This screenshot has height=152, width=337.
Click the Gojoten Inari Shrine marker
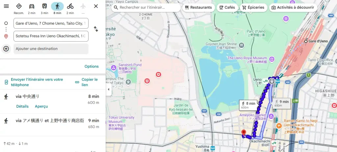tap(242, 45)
